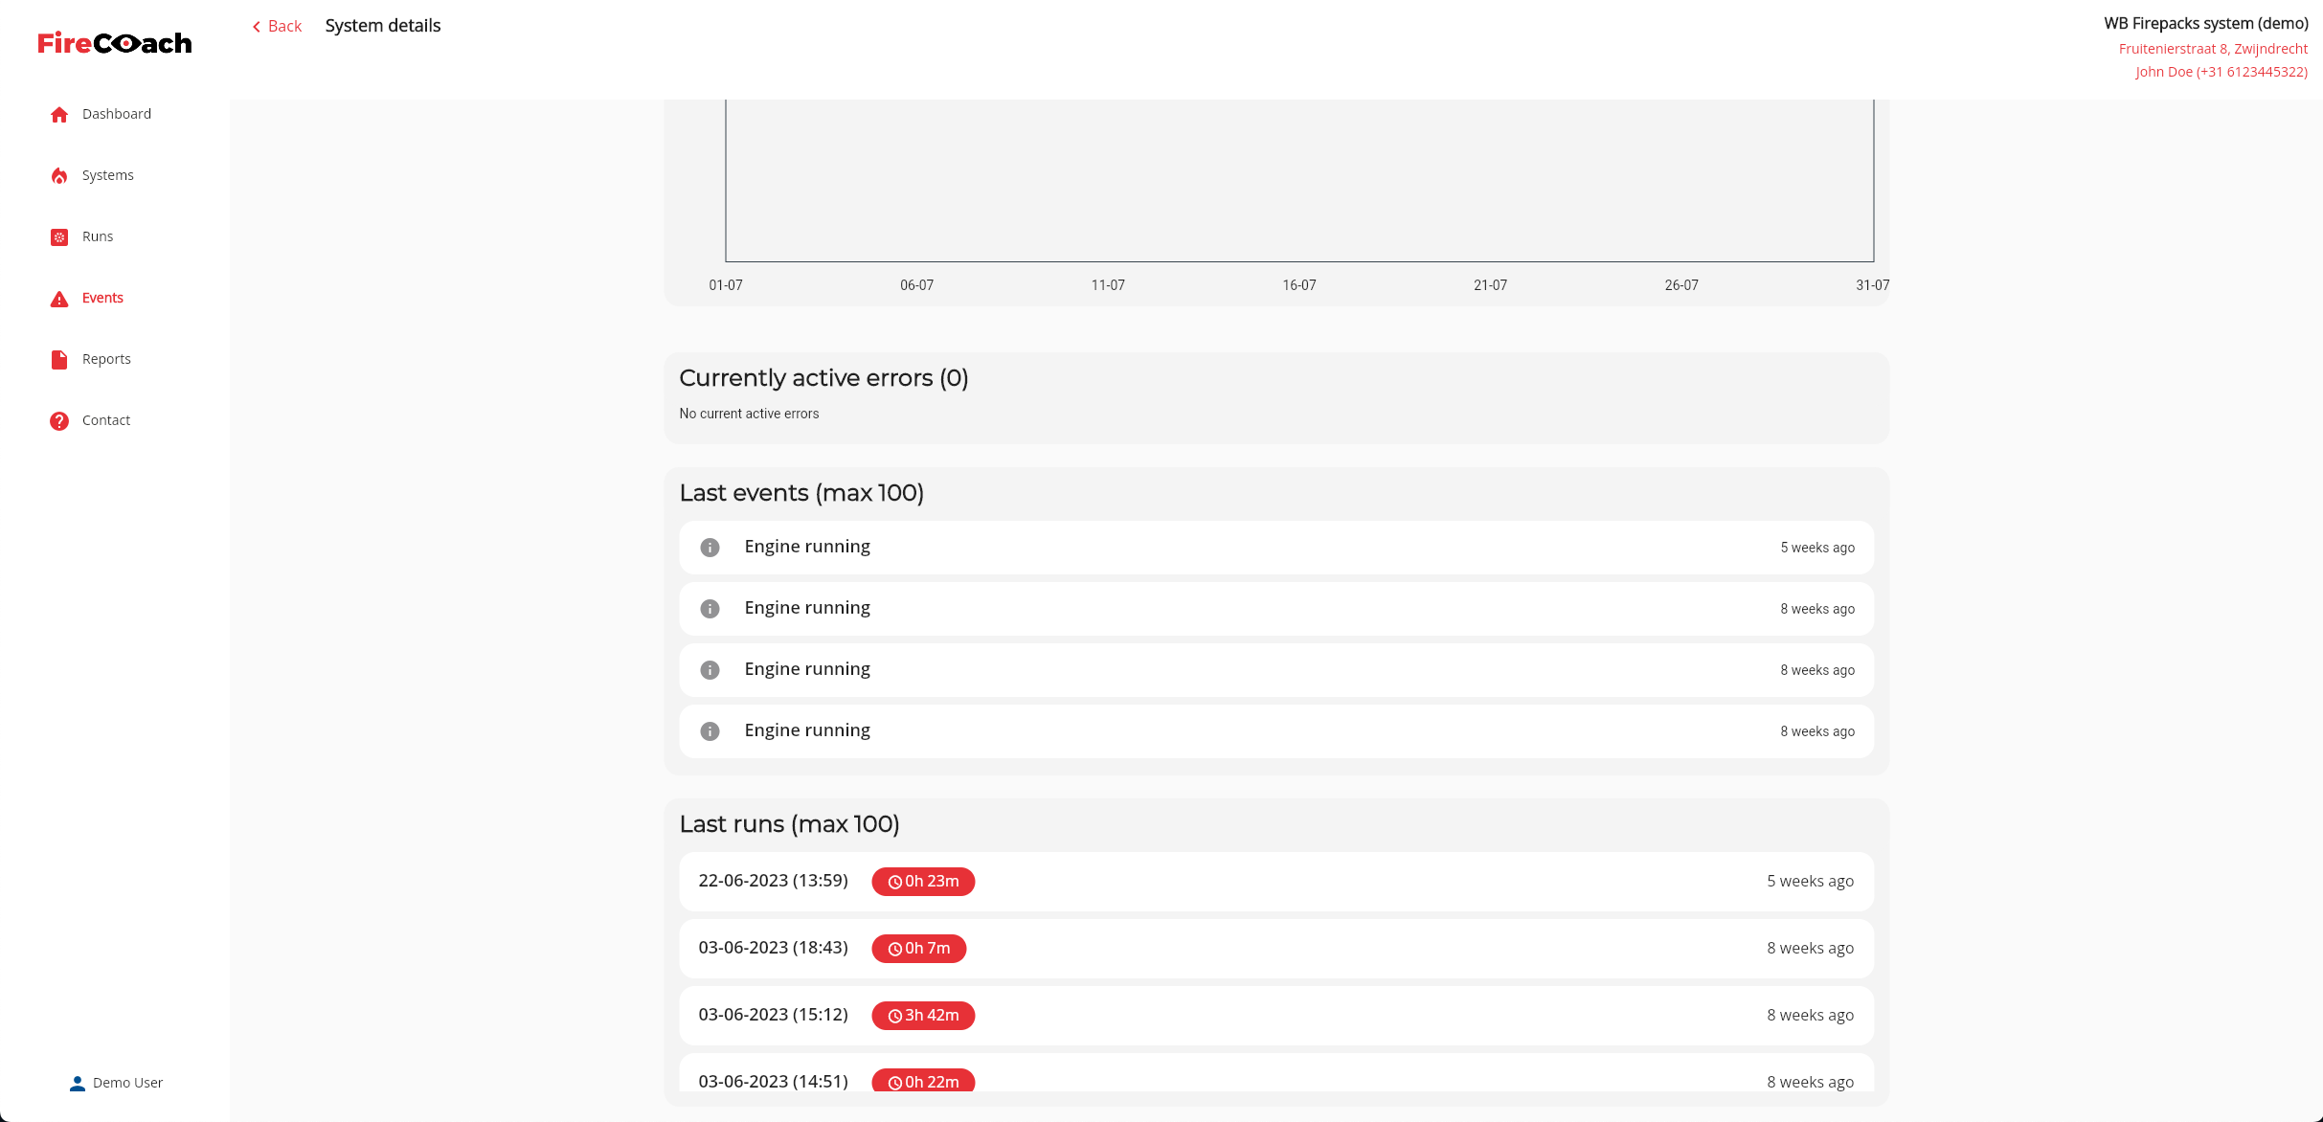Open the run from 03-06-2023 (18:43)

coord(1276,949)
